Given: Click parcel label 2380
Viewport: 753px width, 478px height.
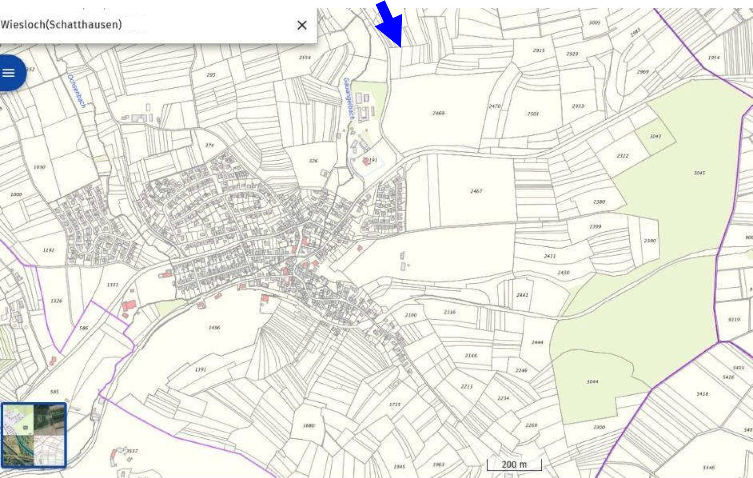Looking at the screenshot, I should [x=599, y=202].
